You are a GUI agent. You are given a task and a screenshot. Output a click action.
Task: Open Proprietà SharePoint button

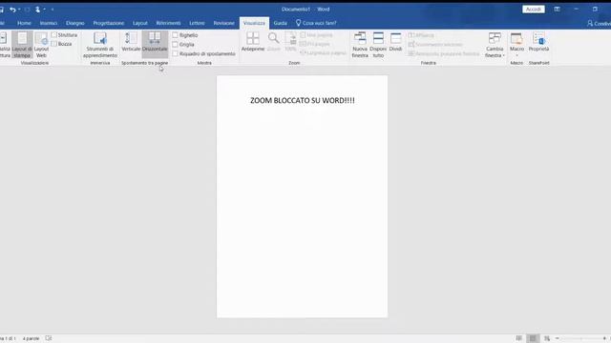click(538, 42)
